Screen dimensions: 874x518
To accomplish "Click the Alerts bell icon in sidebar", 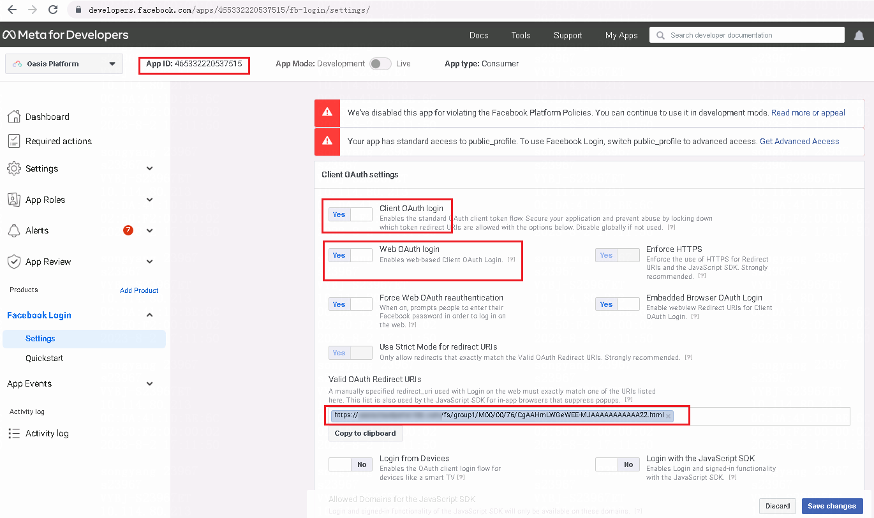I will 13,230.
